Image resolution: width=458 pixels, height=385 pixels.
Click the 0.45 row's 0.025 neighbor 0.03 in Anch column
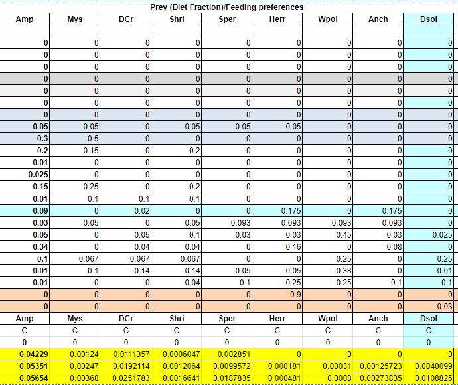[378, 234]
